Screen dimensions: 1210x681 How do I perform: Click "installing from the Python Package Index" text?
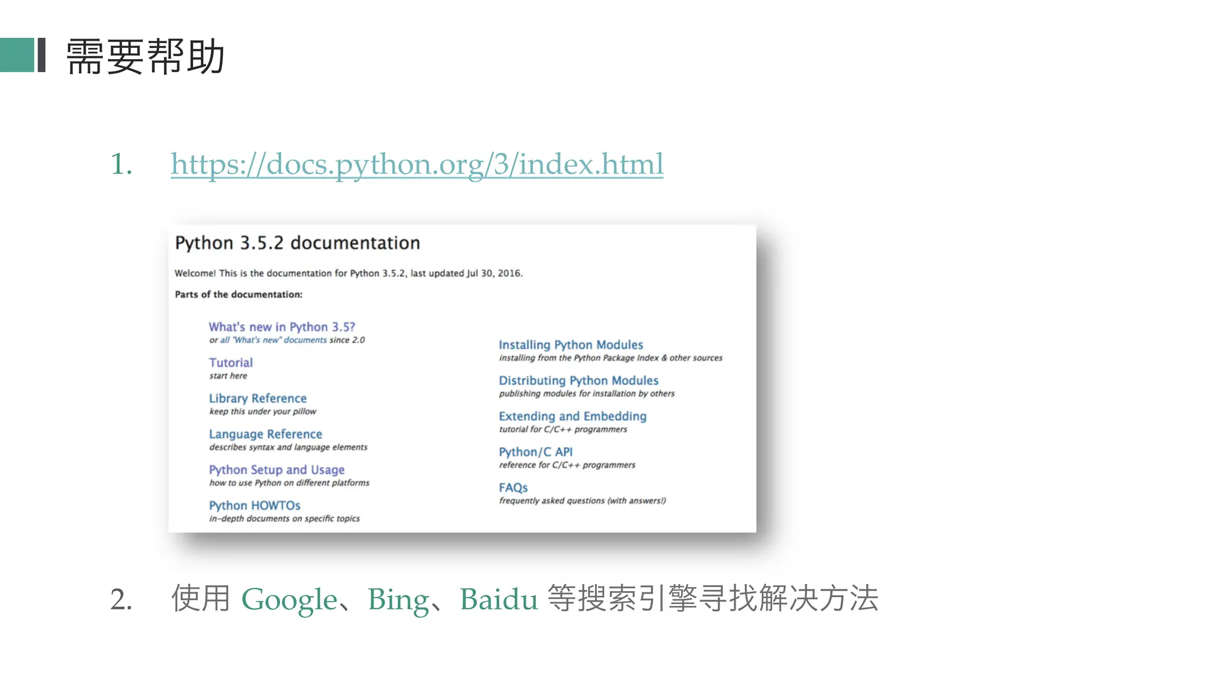click(x=579, y=358)
